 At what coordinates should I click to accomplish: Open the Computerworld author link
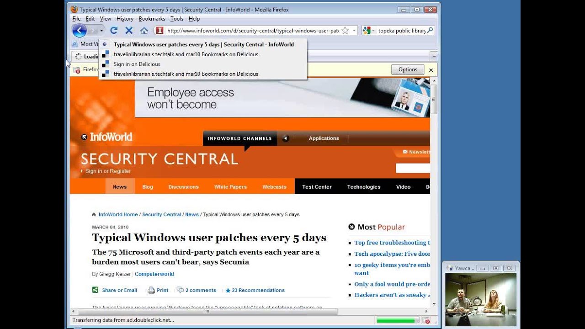click(x=154, y=274)
